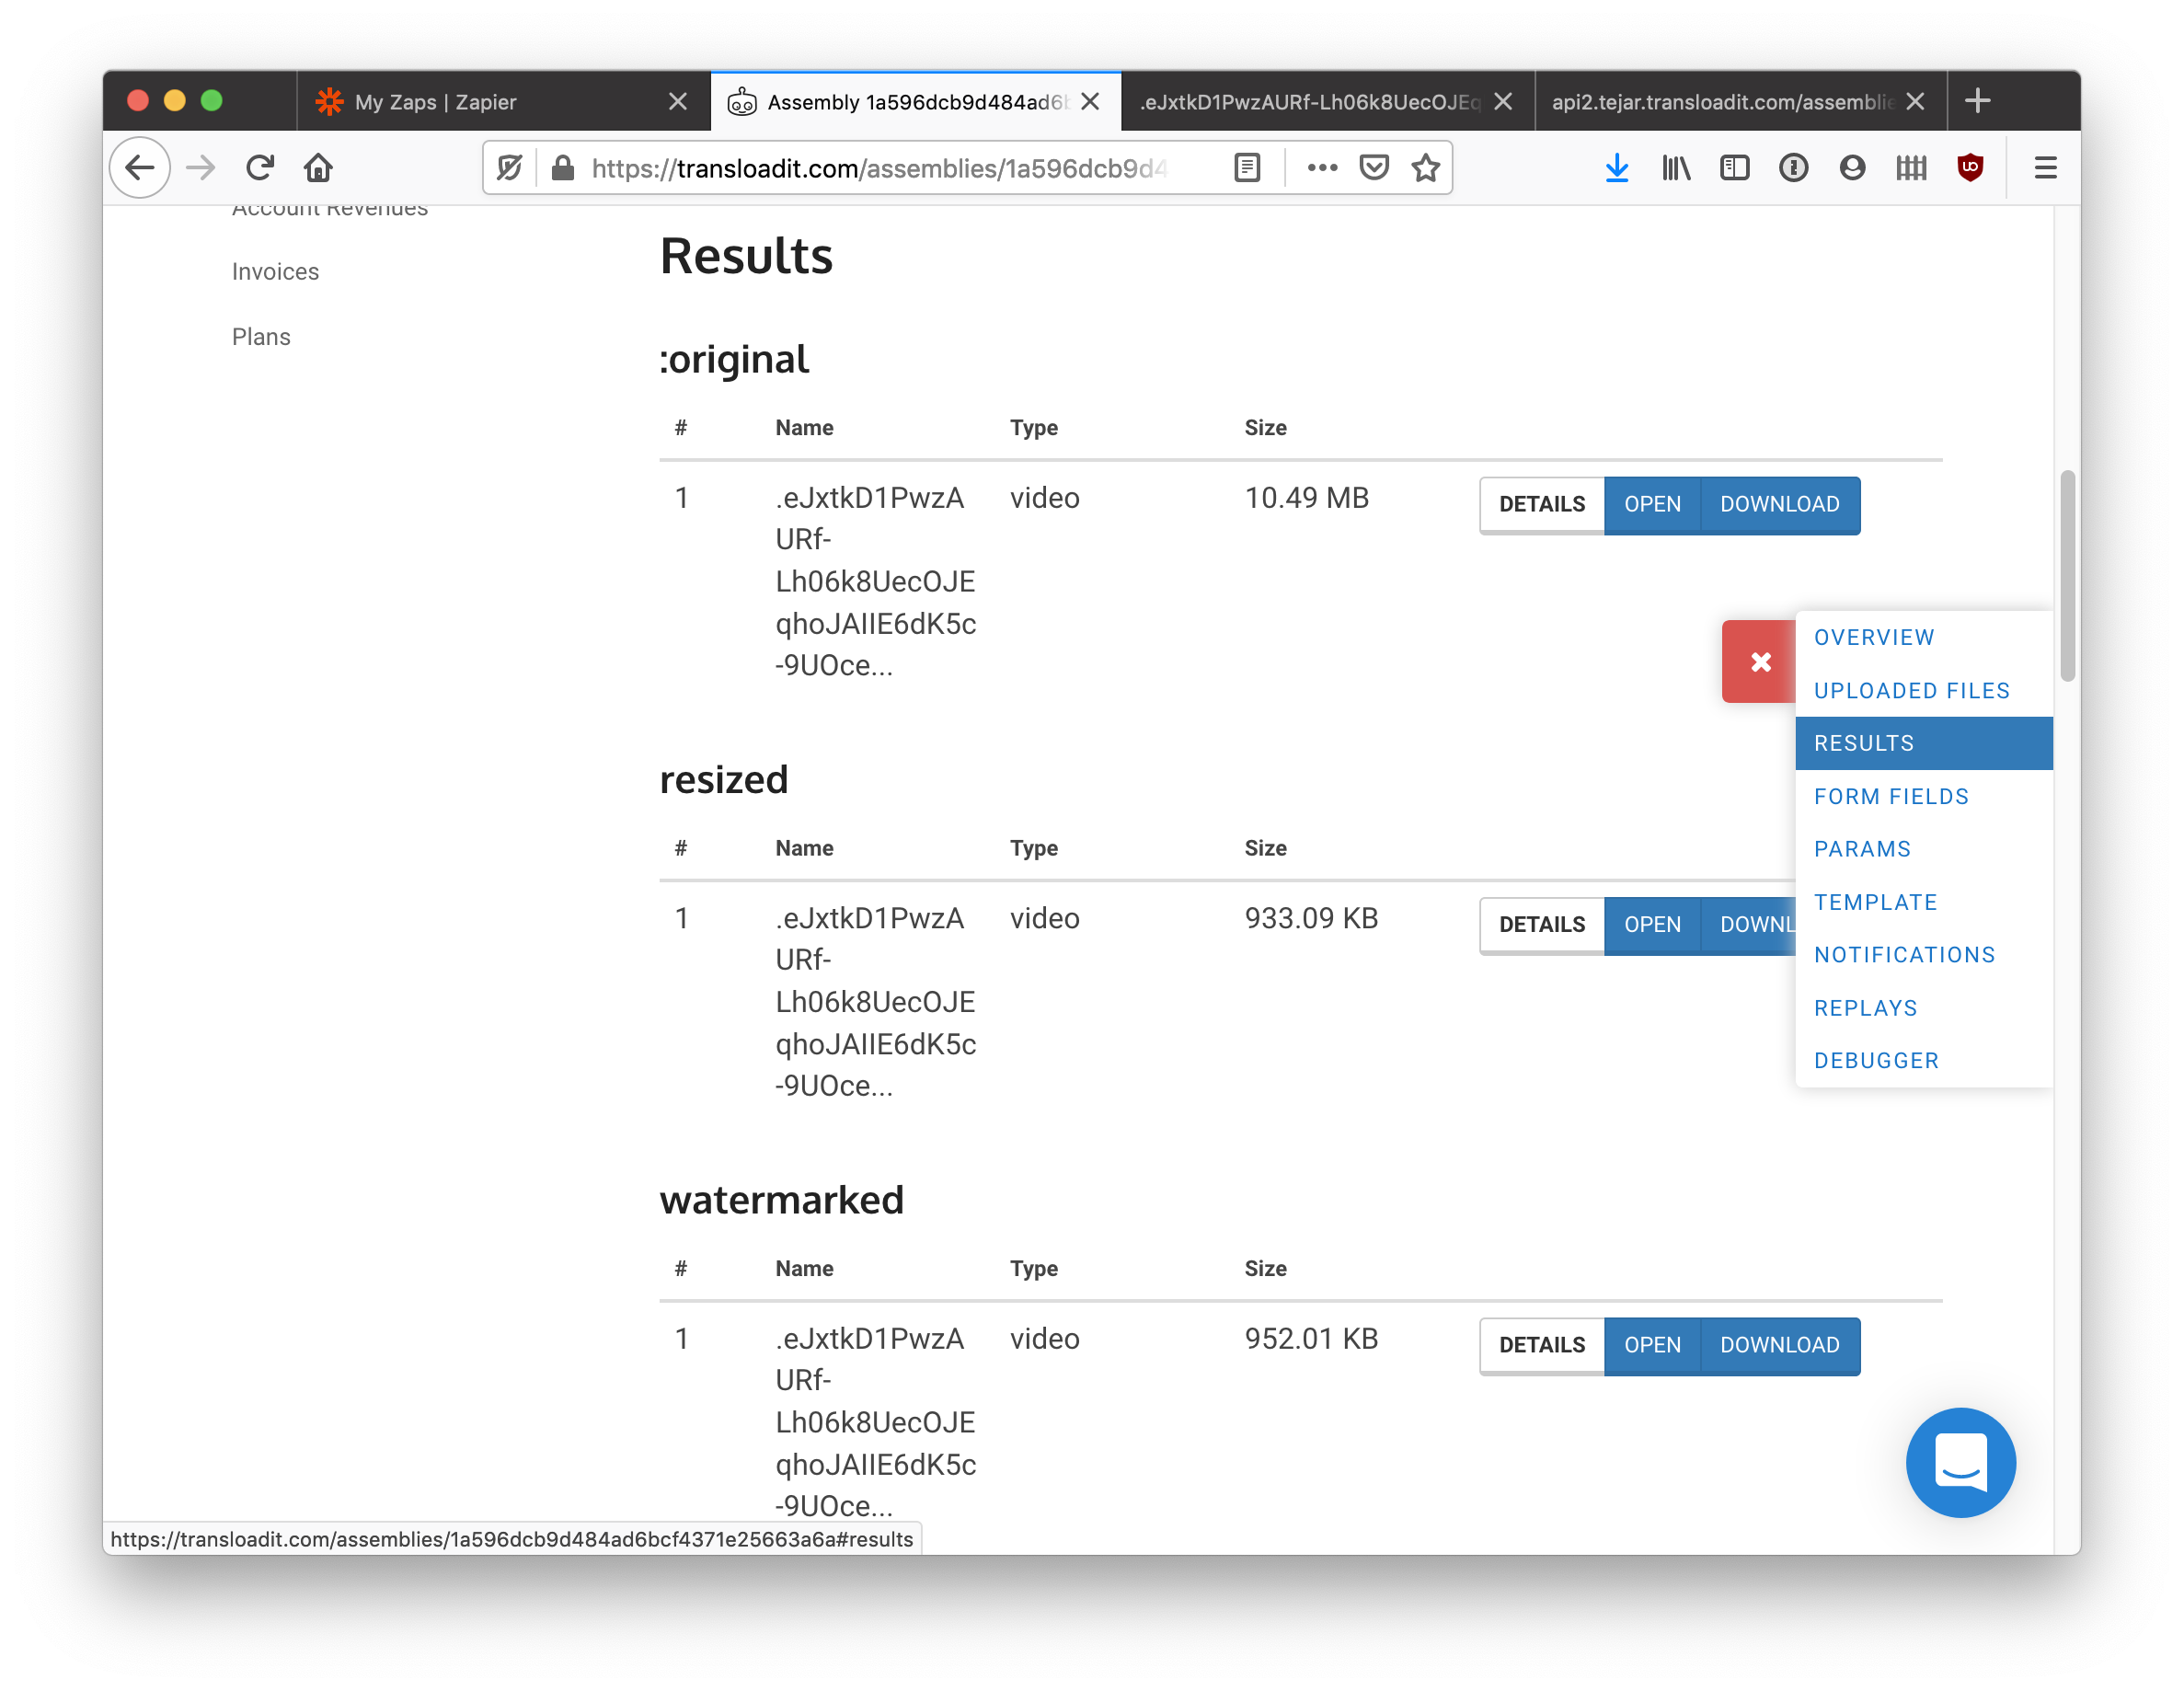Save page to Pocket icon
The width and height of the screenshot is (2184, 1691).
[1374, 168]
